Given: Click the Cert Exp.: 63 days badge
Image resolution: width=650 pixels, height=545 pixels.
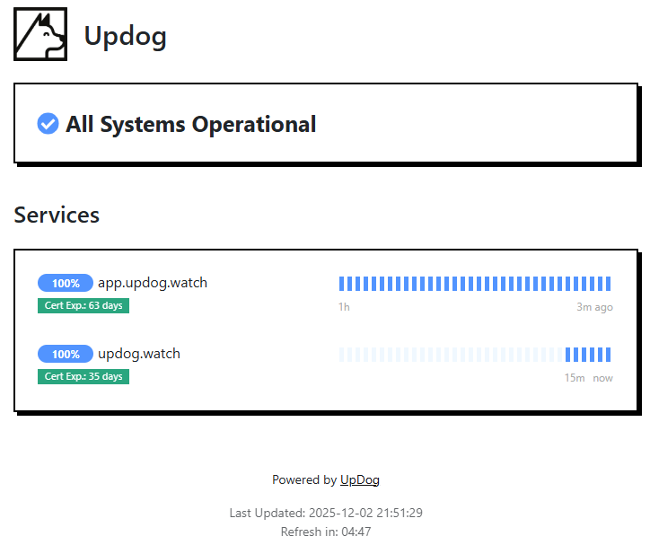Looking at the screenshot, I should [x=83, y=305].
